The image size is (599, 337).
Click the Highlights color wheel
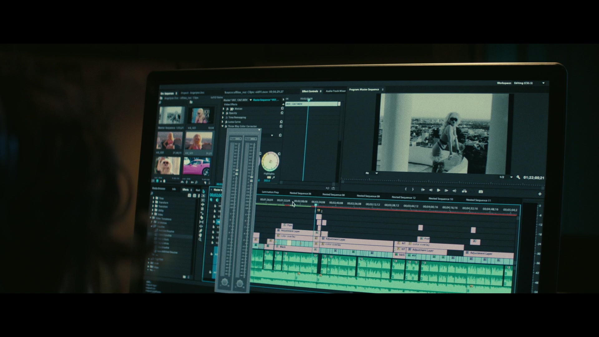pos(270,161)
